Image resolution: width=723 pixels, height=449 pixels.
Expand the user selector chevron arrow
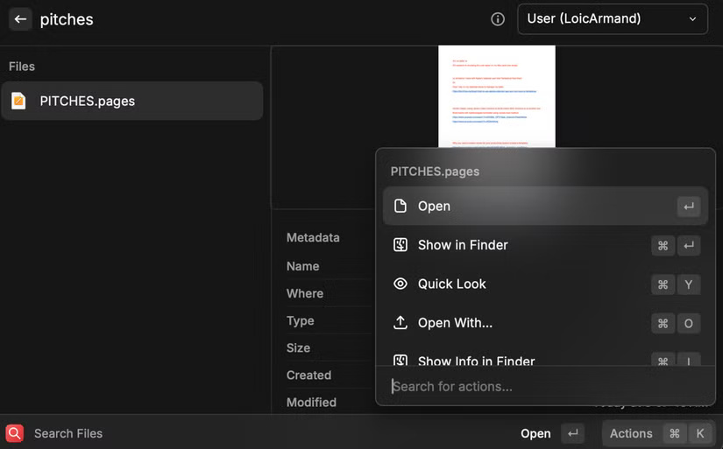coord(693,19)
